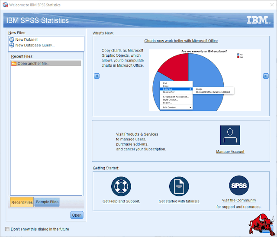Click the pie chart preview thumbnail
277x237 pixels.
[x=205, y=80]
